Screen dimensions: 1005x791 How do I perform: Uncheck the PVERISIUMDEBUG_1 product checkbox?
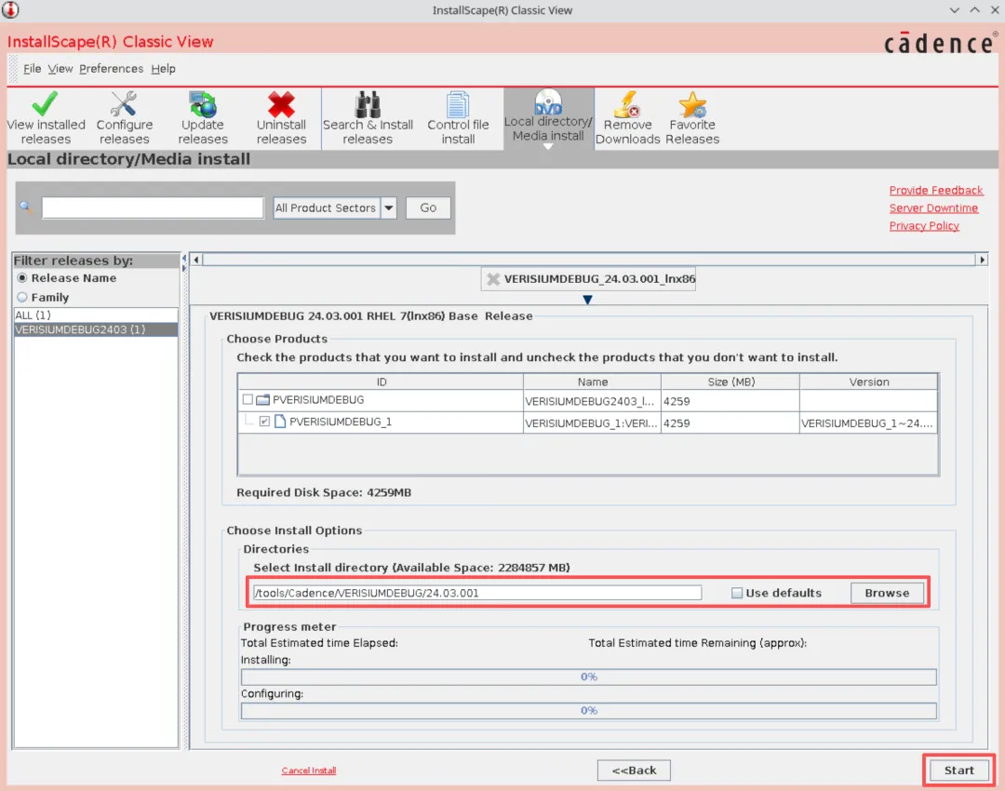[x=264, y=422]
